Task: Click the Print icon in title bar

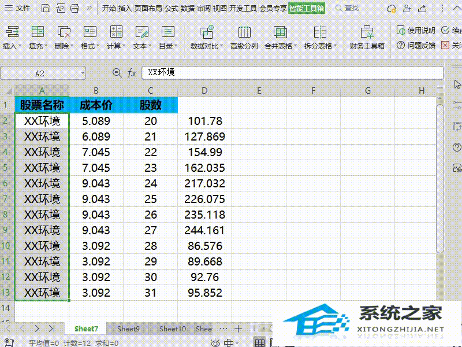Action: [x=74, y=8]
